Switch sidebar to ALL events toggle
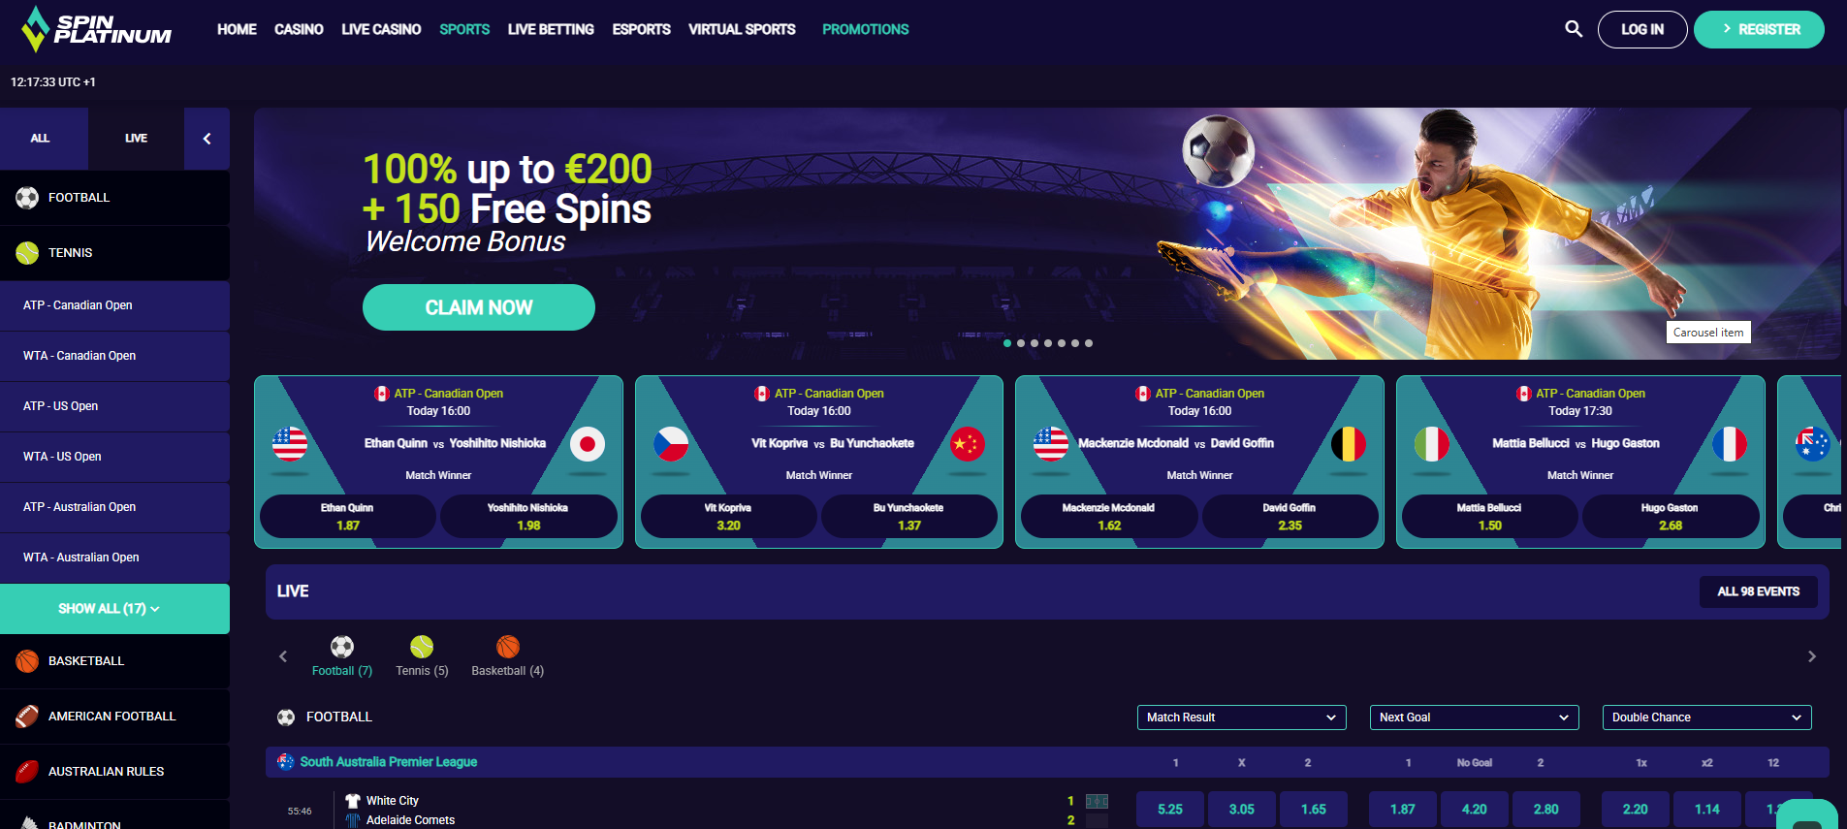This screenshot has height=829, width=1847. coord(40,139)
